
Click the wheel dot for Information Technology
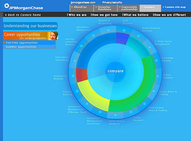[x=75, y=61]
